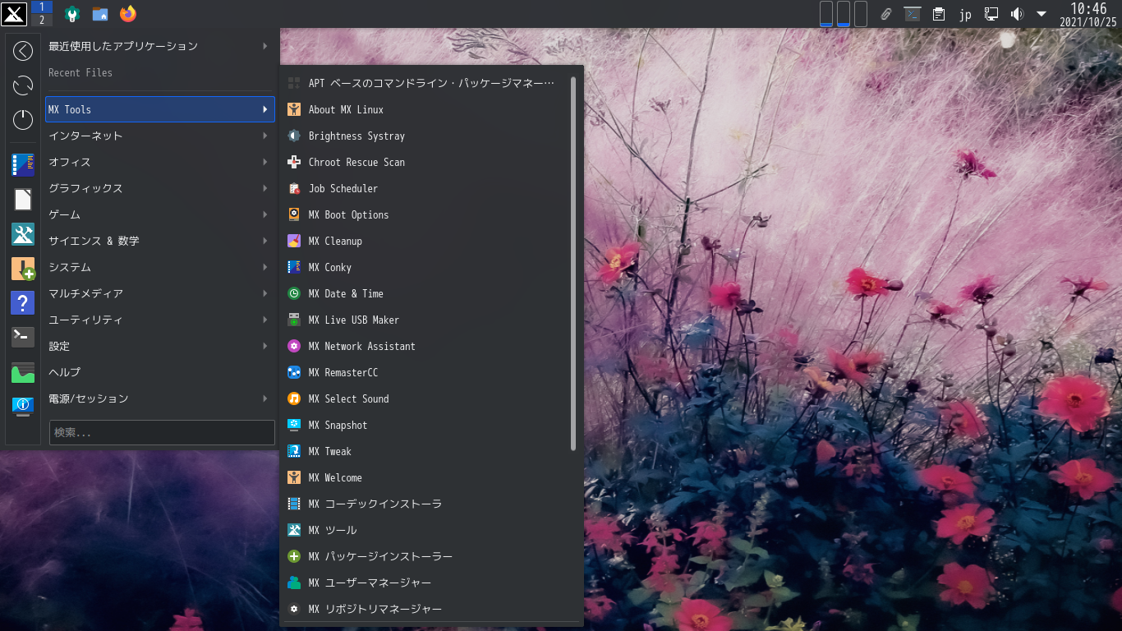
Task: Launch MX RemasterCC icon
Action: (x=294, y=372)
